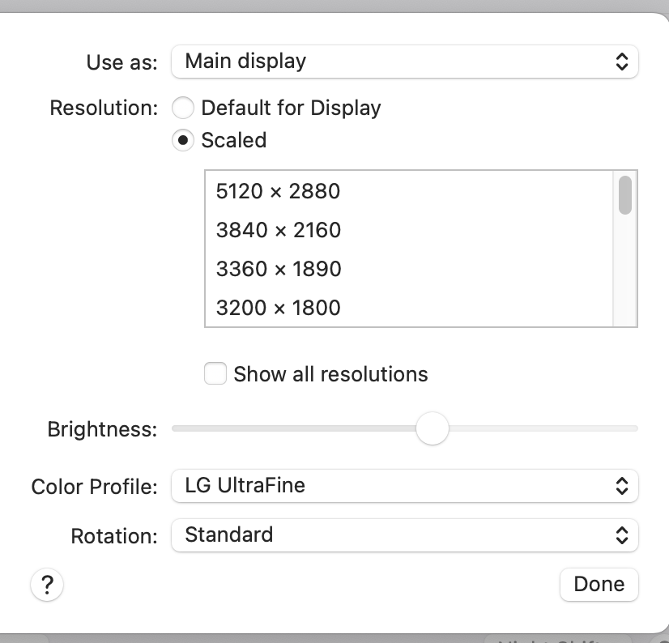Viewport: 669px width, 643px height.
Task: Pick the 3360 × 1890 resolution
Action: 278,269
